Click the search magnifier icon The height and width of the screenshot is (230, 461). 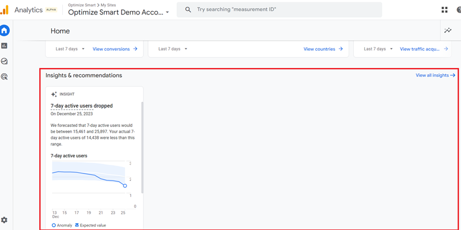click(x=188, y=9)
